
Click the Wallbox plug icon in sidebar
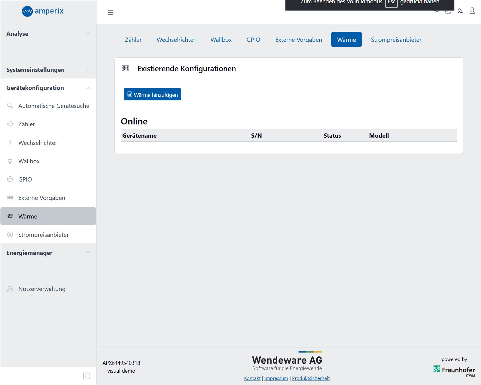click(x=10, y=161)
